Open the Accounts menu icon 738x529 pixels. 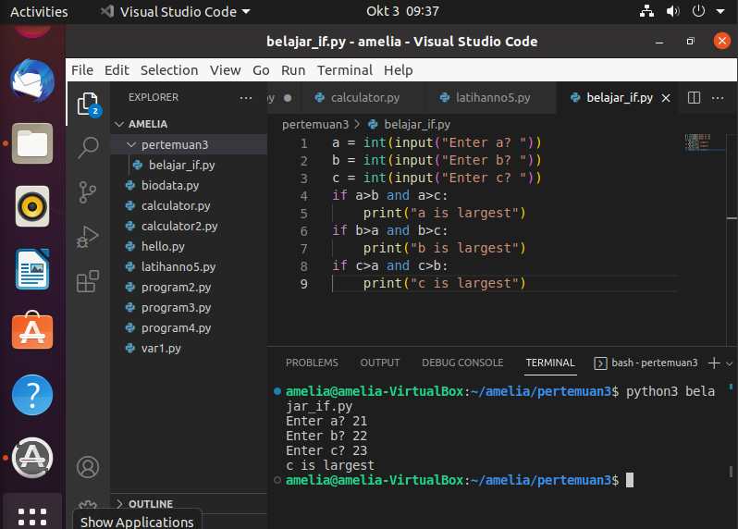(x=88, y=467)
